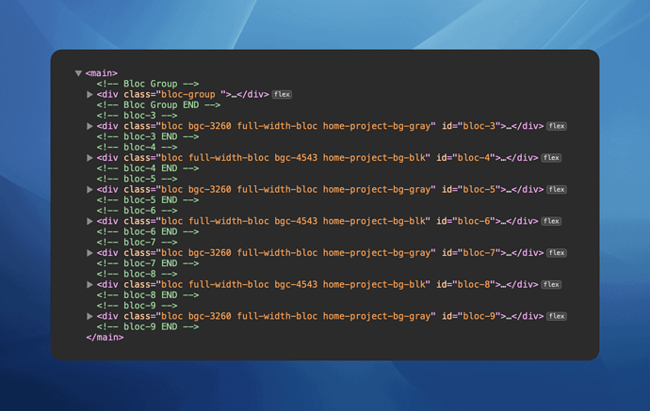Select the 'bloc-4' opening comment

pyautogui.click(x=137, y=148)
